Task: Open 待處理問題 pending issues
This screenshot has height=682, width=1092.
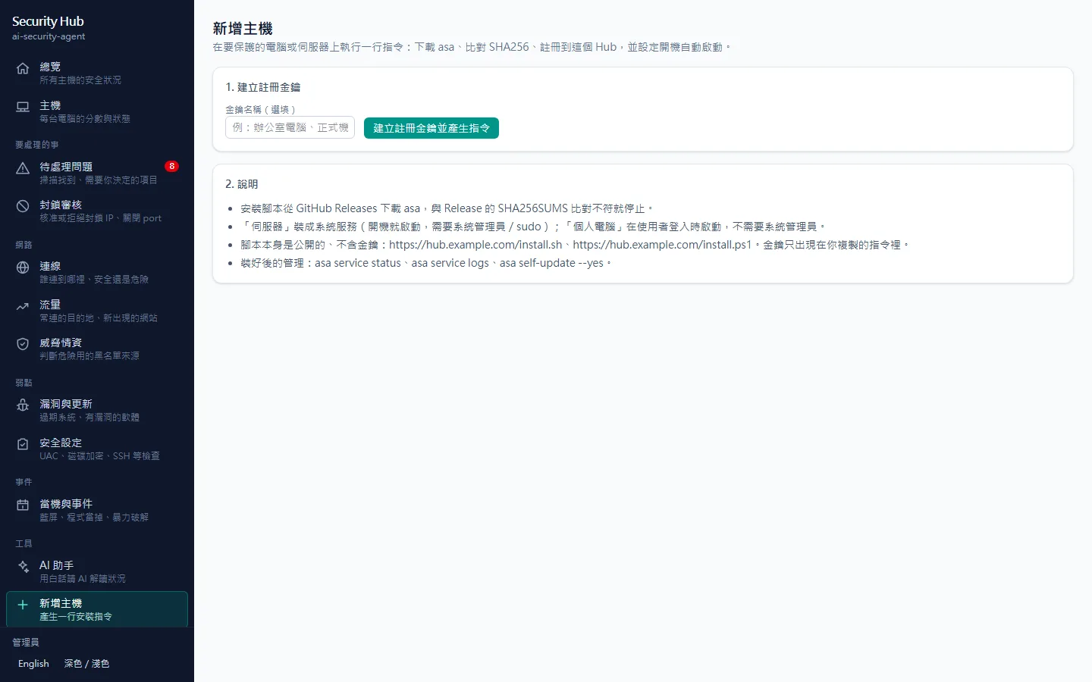Action: pyautogui.click(x=97, y=173)
